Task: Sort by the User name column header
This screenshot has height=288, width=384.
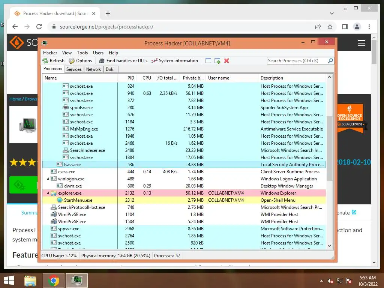Action: [232, 78]
